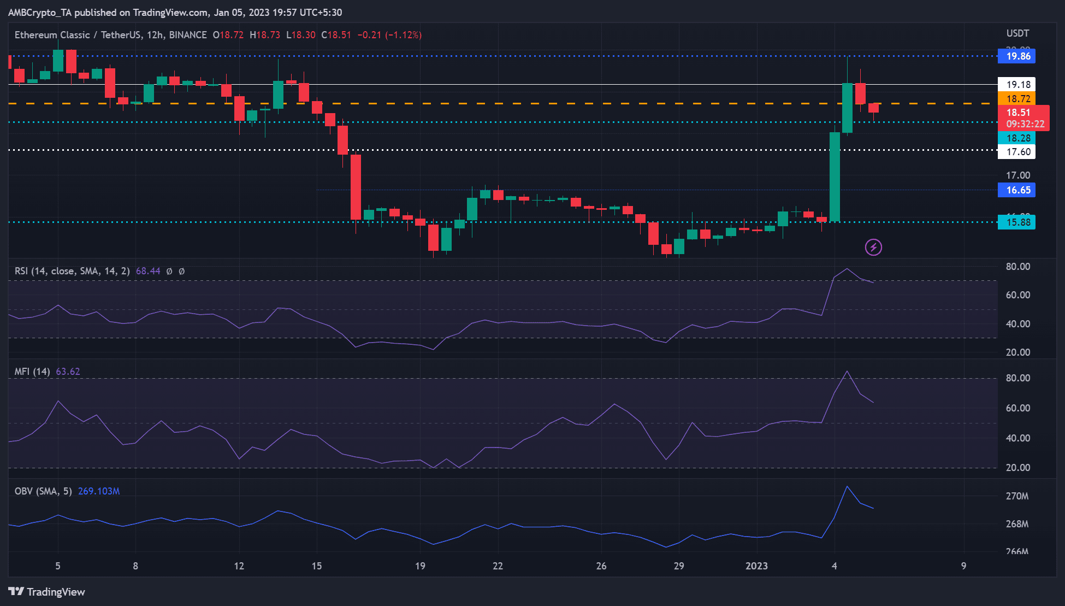Click the 60.00 tick on the RSI scale

pos(1018,295)
